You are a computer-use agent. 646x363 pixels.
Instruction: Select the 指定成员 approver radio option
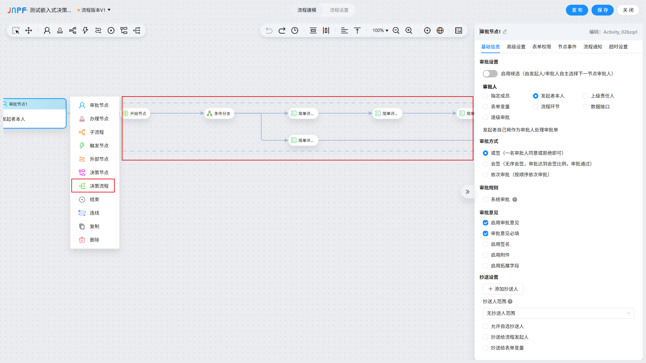(x=486, y=96)
